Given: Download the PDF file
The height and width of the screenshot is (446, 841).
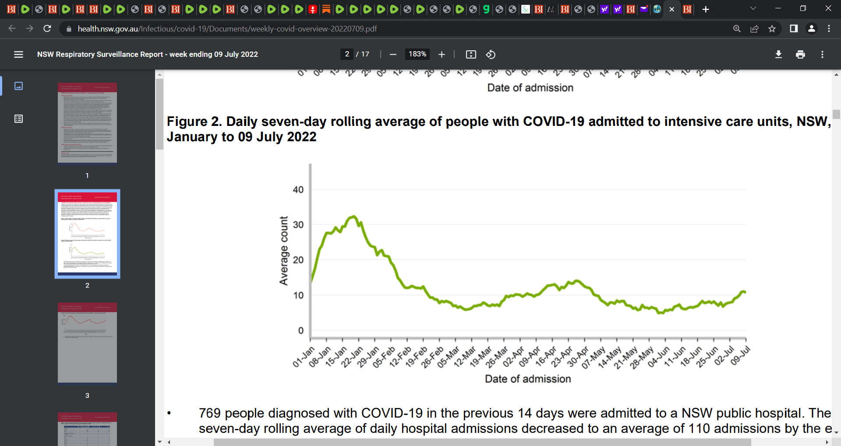Looking at the screenshot, I should 778,54.
